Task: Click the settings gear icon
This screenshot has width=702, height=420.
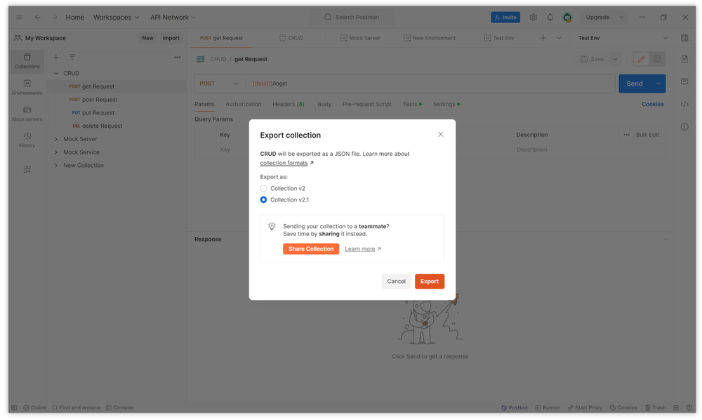Action: (x=533, y=18)
